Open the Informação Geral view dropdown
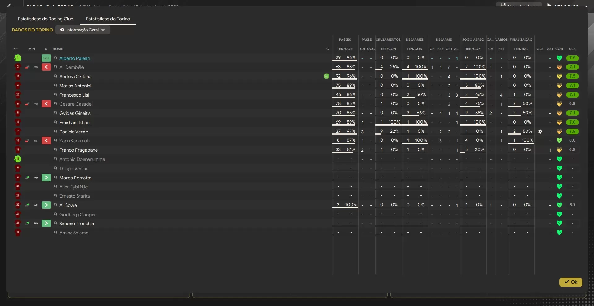594x306 pixels. [x=83, y=30]
